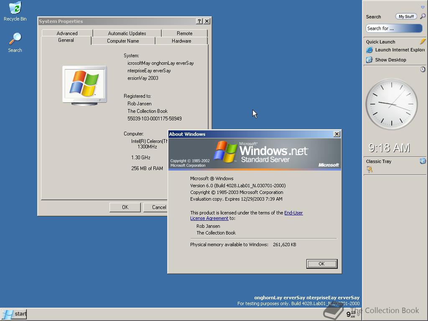Click 'Show Desktop' label in sidebar

391,60
